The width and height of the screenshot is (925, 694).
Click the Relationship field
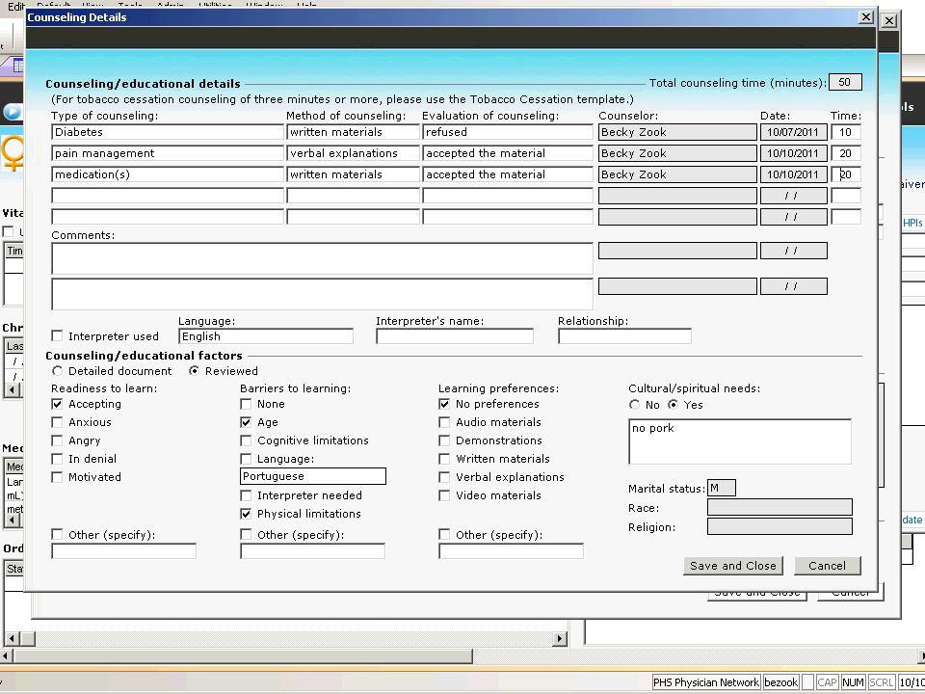pyautogui.click(x=624, y=336)
